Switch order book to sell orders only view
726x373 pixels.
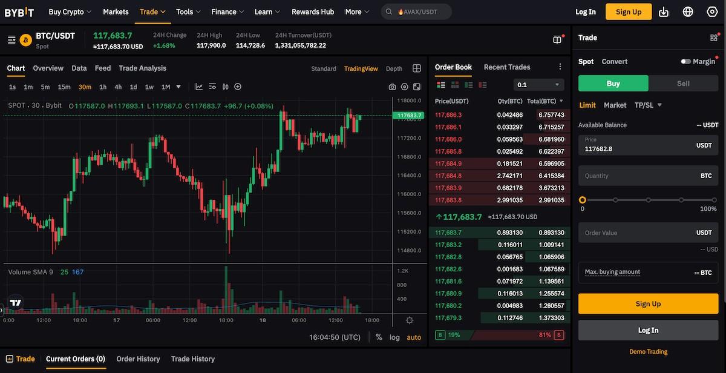(x=483, y=84)
